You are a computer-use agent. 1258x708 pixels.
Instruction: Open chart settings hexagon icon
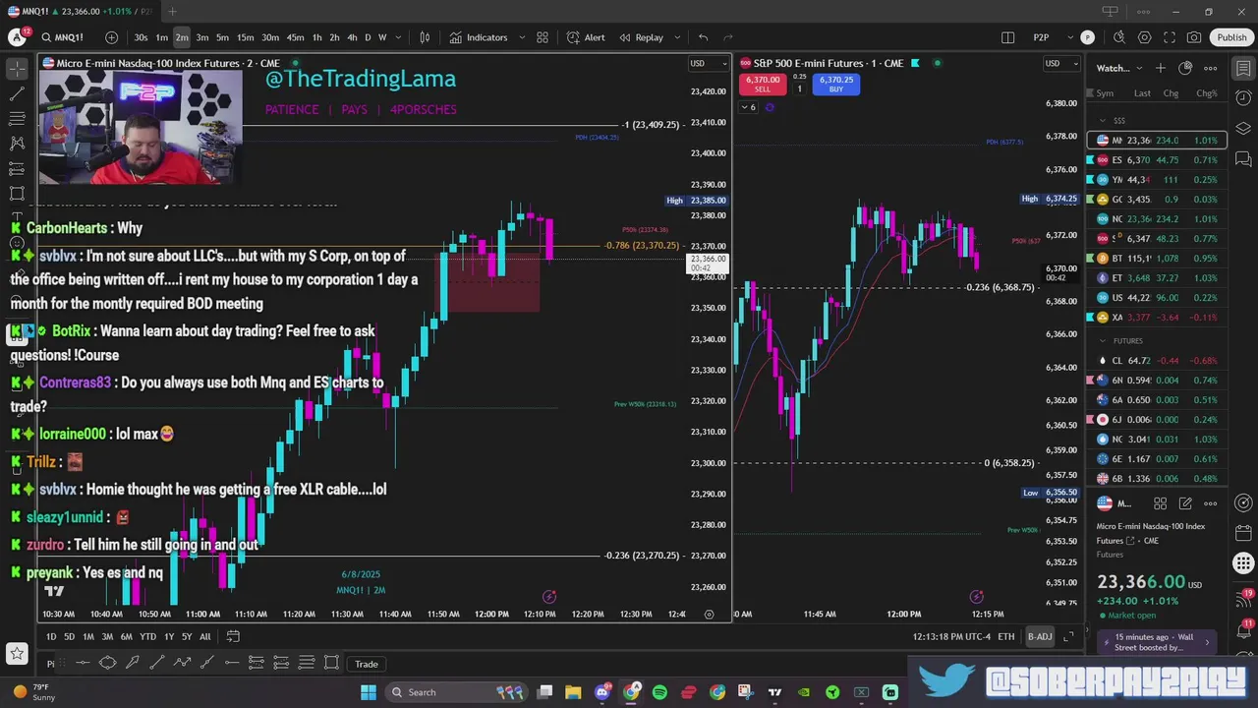point(1145,37)
